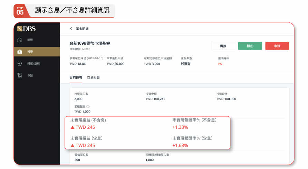The height and width of the screenshot is (169, 308).
Task: Click current value TWD 100,000
Action: [x=226, y=99]
